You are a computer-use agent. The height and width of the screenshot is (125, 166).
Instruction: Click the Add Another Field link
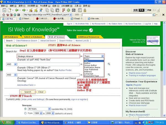(x=26, y=85)
